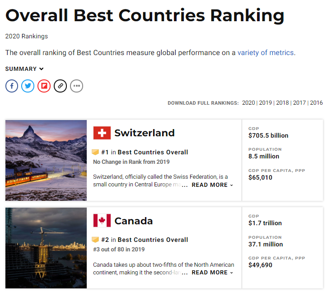Download the 2020 full rankings
Image resolution: width=327 pixels, height=292 pixels.
(x=248, y=103)
